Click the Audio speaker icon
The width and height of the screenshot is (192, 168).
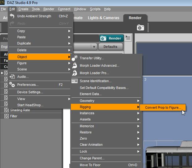click(x=12, y=77)
